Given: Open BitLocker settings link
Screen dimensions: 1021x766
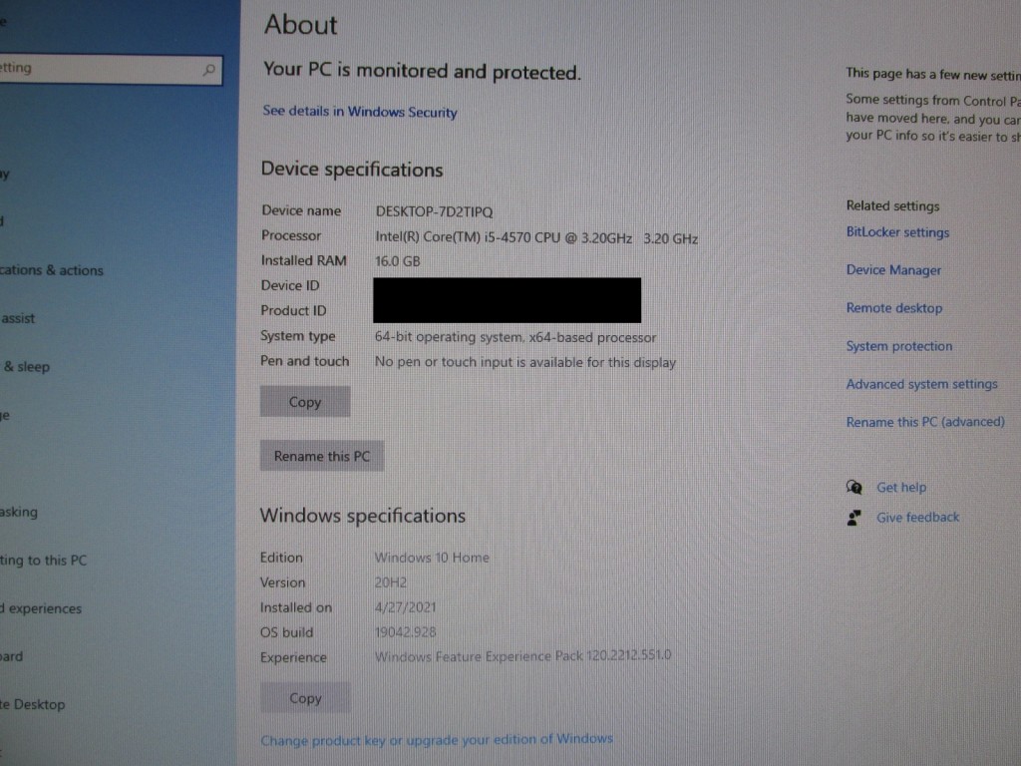Looking at the screenshot, I should [x=897, y=232].
